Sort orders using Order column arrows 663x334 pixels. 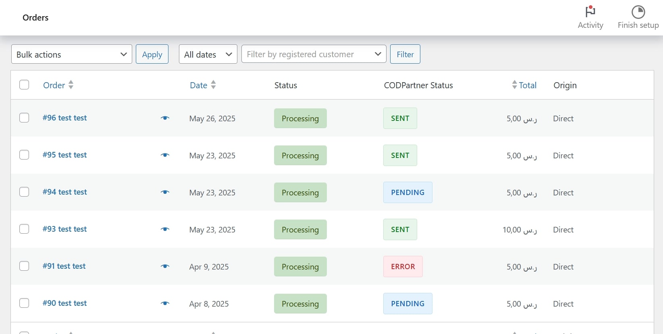(x=71, y=85)
